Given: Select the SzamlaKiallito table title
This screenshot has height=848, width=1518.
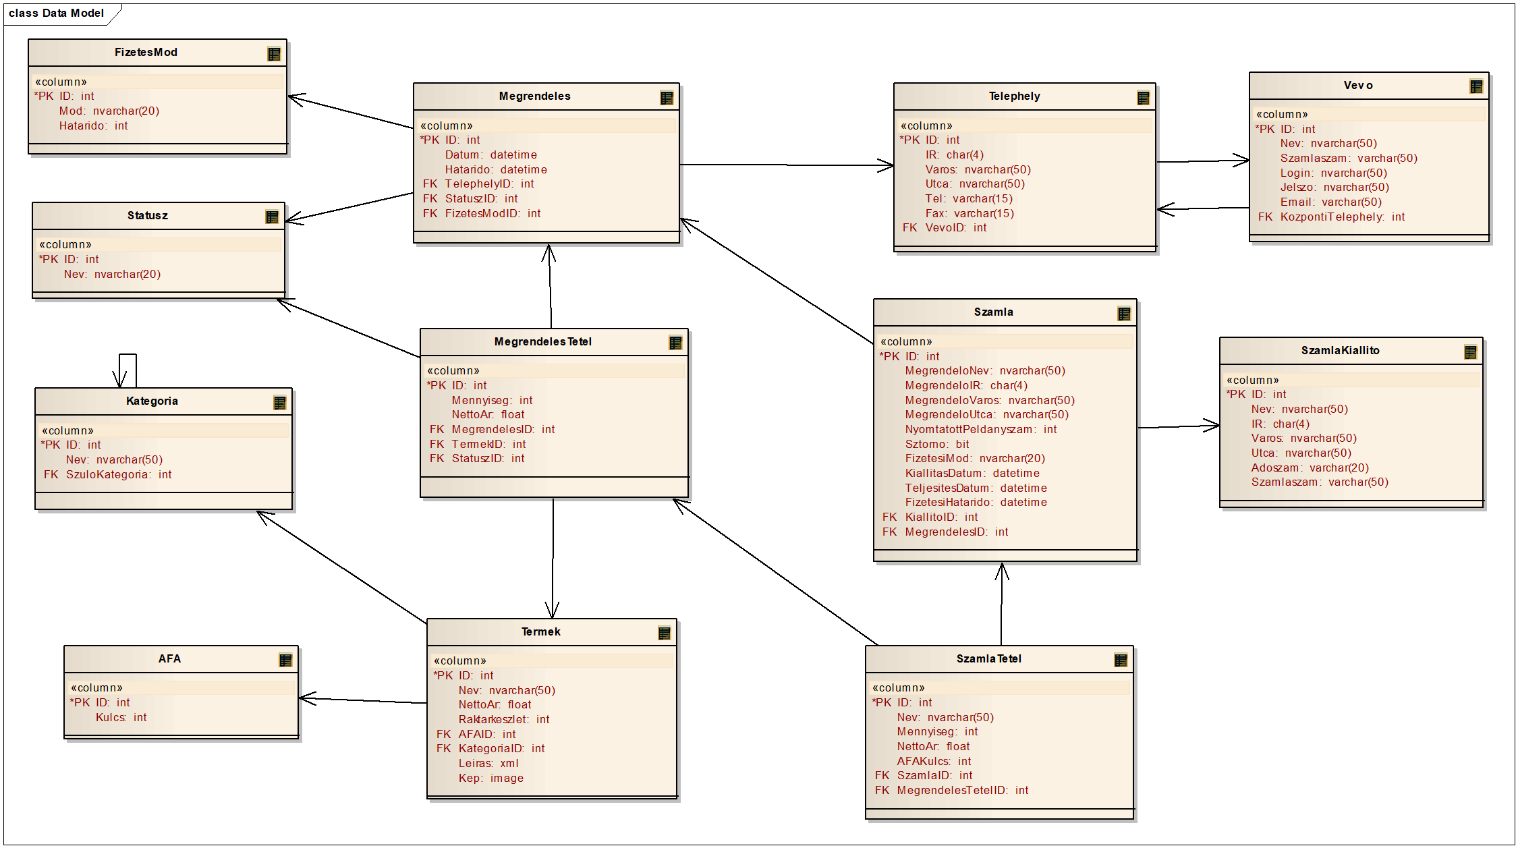Looking at the screenshot, I should pyautogui.click(x=1341, y=351).
